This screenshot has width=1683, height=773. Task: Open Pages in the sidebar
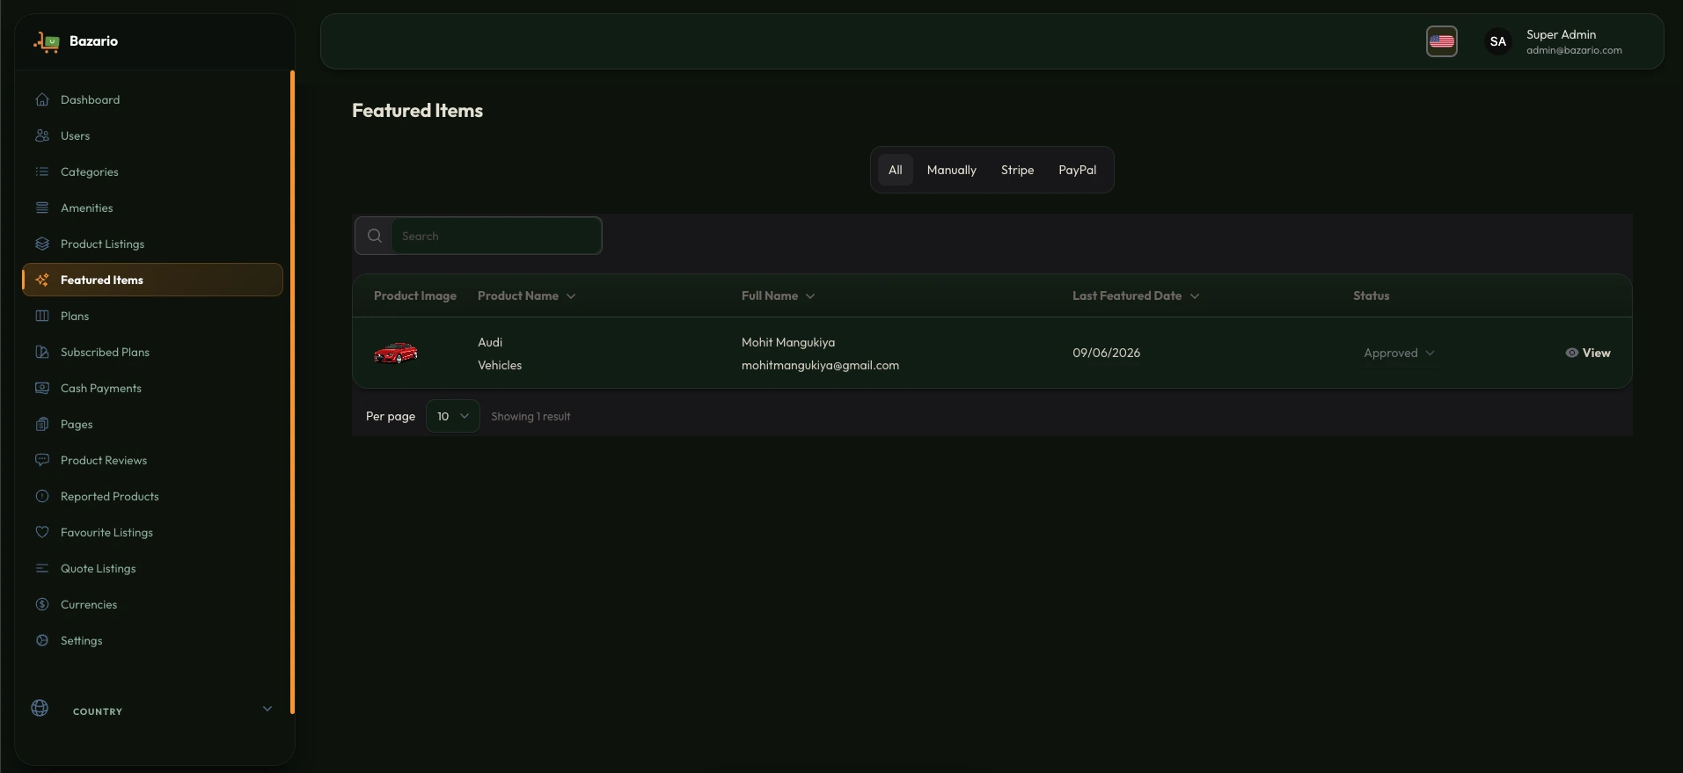(x=152, y=424)
